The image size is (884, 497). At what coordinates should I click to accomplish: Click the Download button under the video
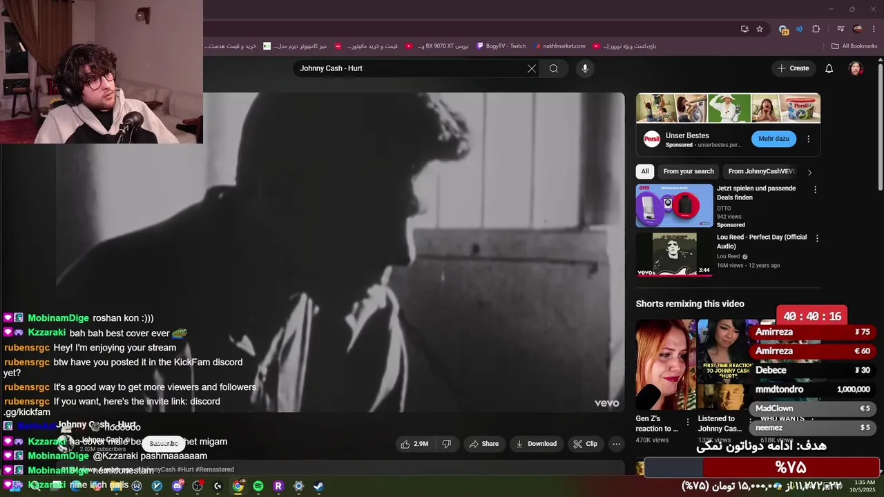(x=536, y=444)
